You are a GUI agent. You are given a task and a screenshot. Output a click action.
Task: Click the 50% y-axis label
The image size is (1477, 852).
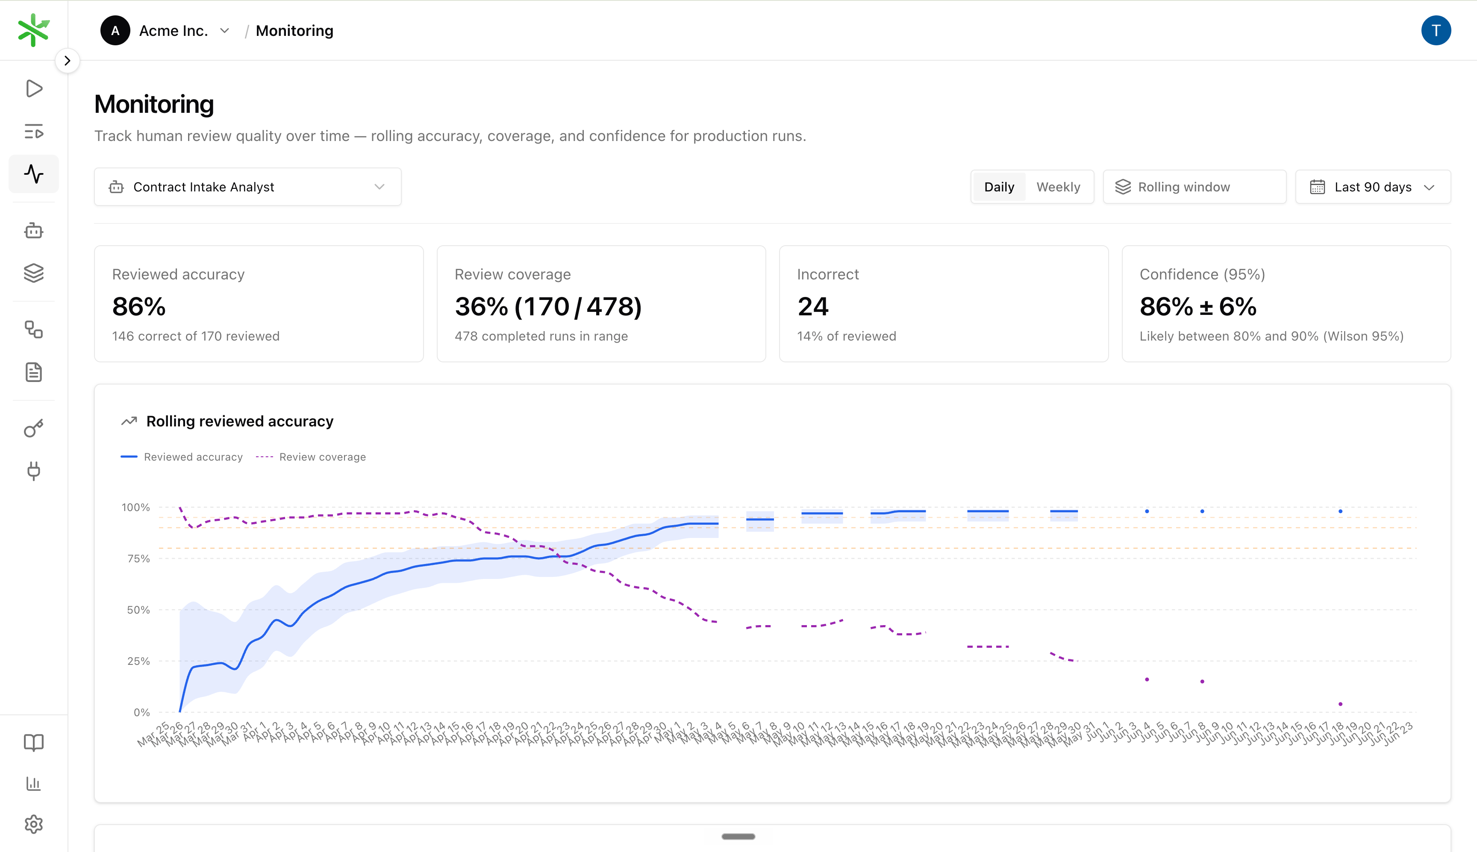click(139, 610)
